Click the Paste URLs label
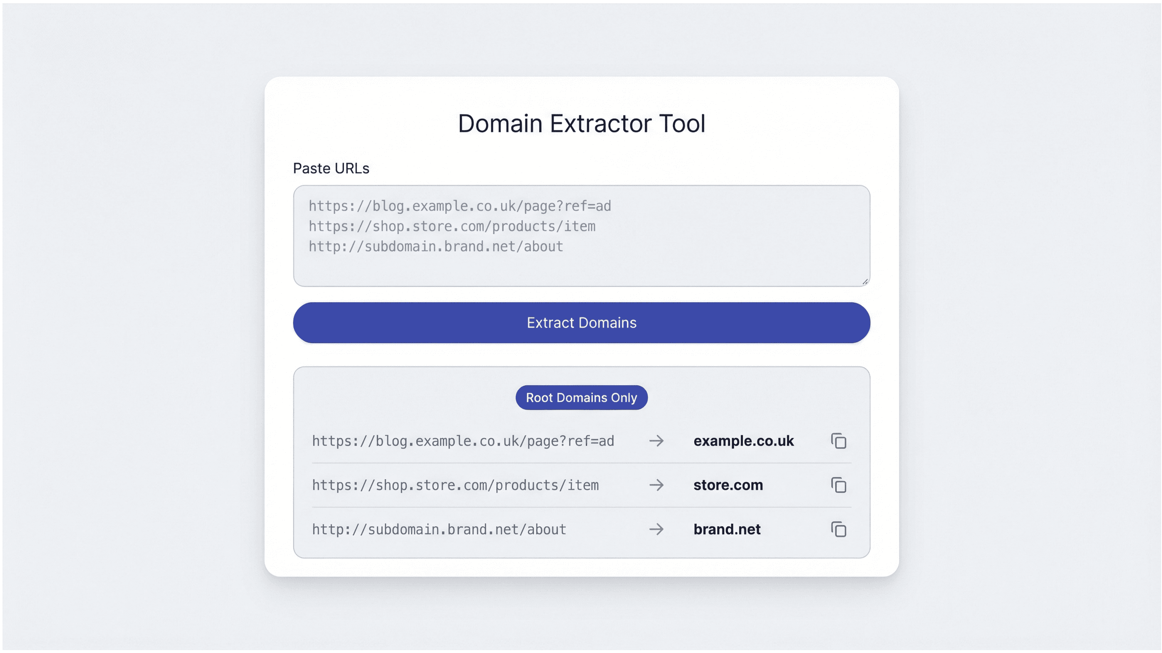This screenshot has width=1162, height=653. tap(331, 168)
